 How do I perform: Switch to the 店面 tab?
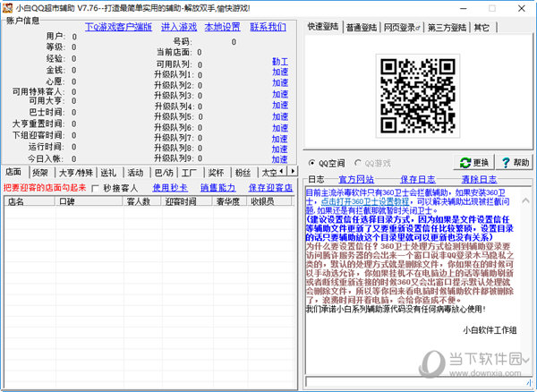13,172
